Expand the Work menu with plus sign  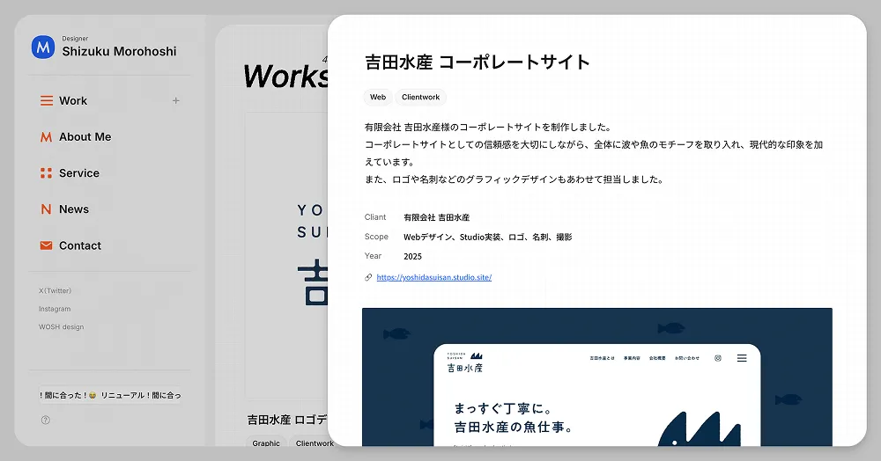[175, 101]
